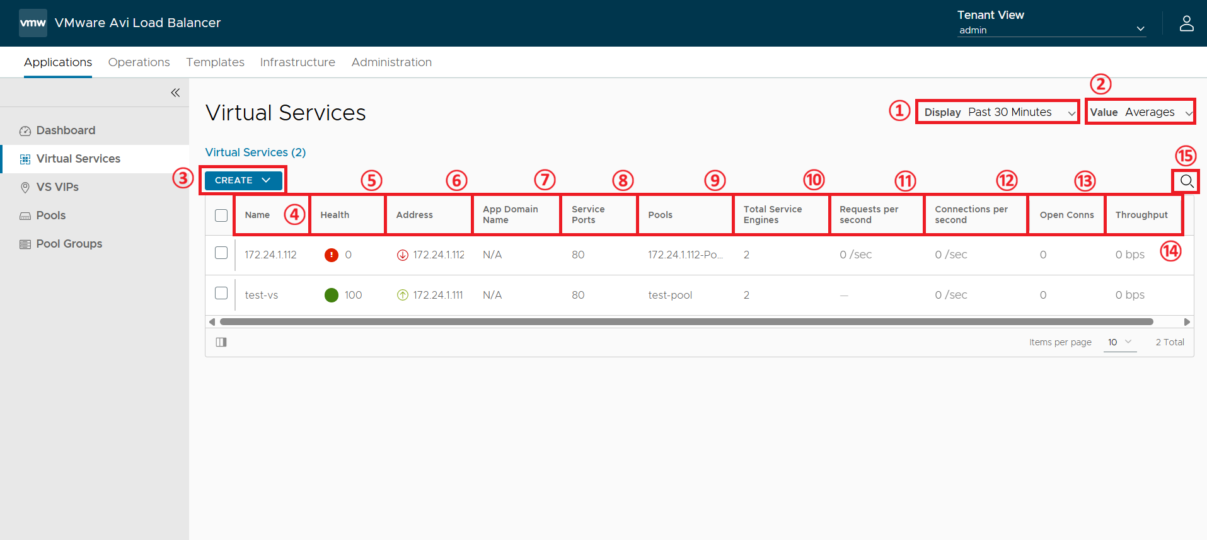Collapse the sidebar with double-chevron icon
This screenshot has height=540, width=1207.
[175, 93]
